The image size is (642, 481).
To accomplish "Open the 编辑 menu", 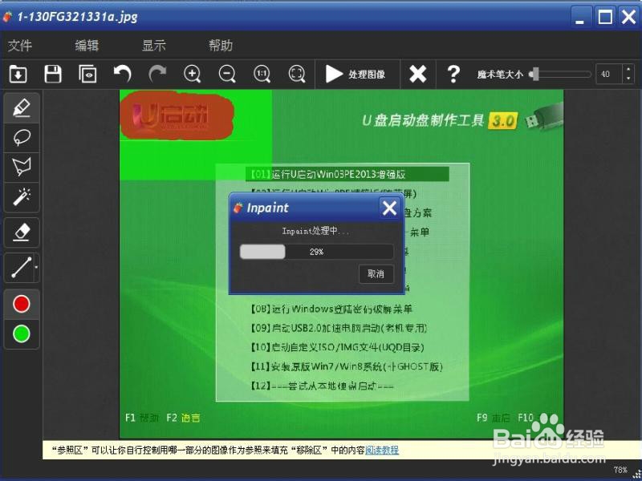I will pyautogui.click(x=87, y=45).
